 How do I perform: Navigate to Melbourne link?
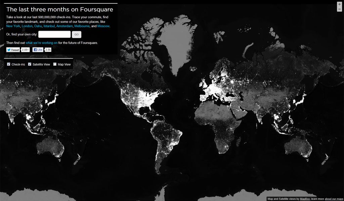tap(82, 26)
